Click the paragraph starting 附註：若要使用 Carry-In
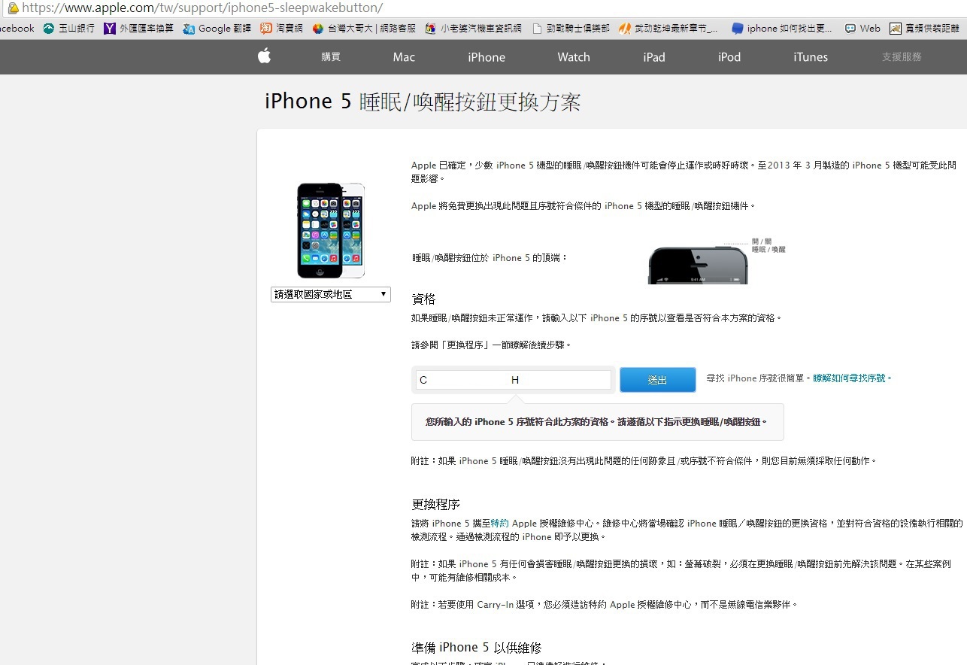This screenshot has height=665, width=967. coord(605,604)
